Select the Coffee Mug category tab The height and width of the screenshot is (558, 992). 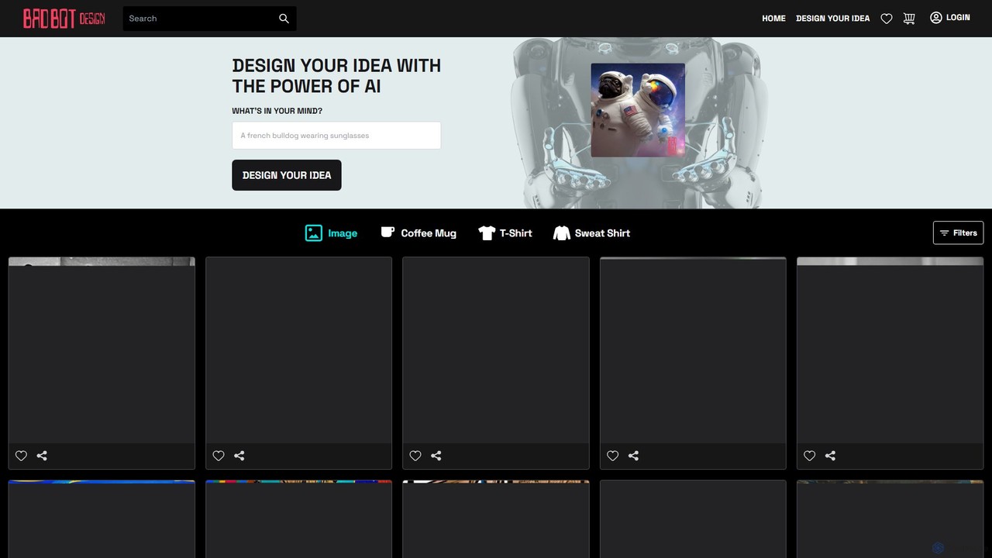coord(418,233)
